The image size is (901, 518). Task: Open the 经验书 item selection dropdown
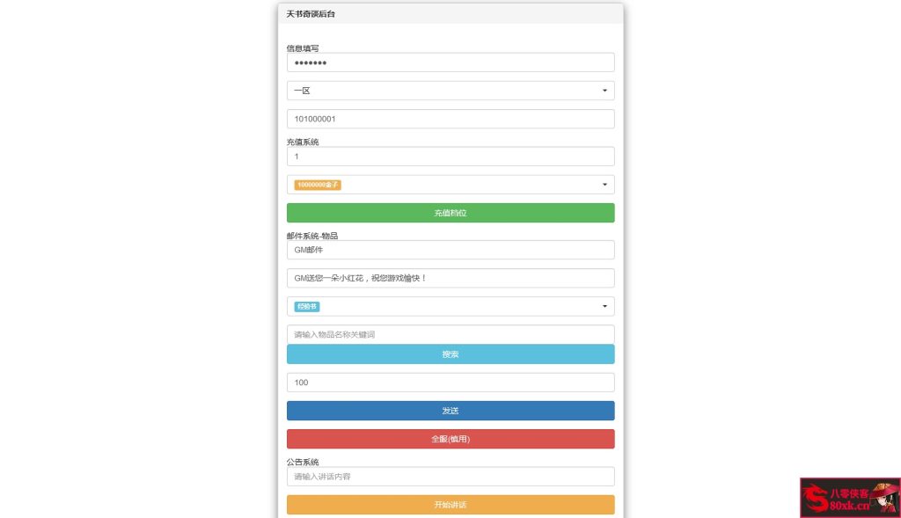[450, 306]
